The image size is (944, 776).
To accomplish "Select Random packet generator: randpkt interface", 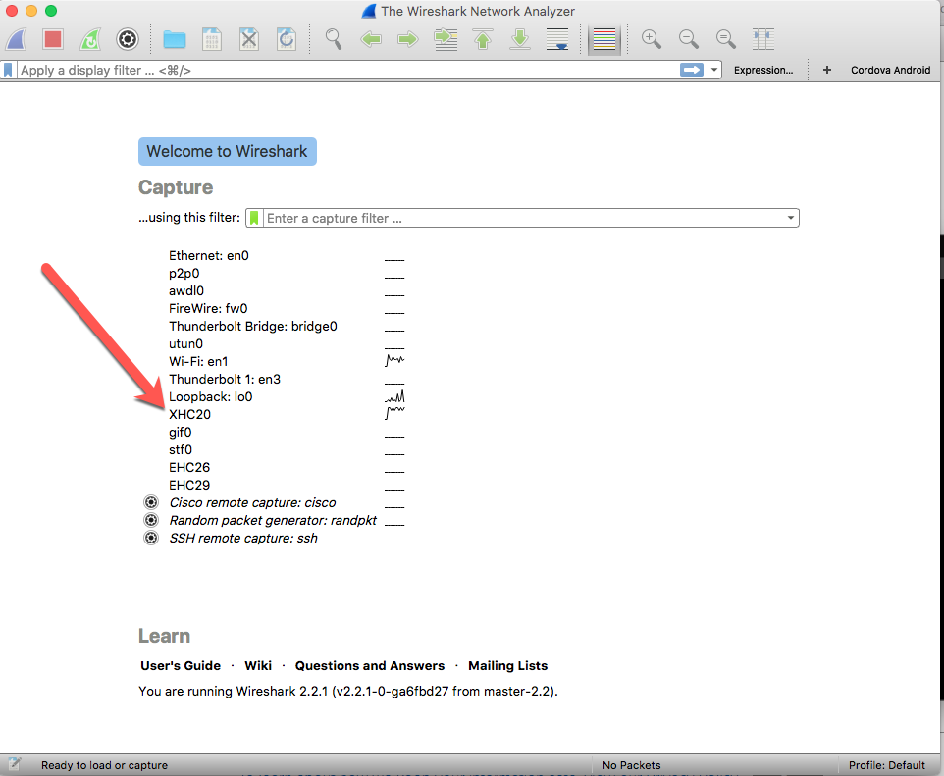I will click(x=273, y=520).
